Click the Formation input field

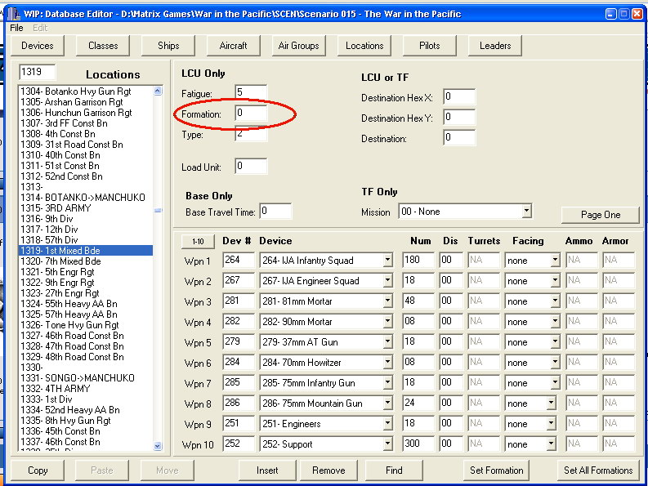(x=251, y=114)
